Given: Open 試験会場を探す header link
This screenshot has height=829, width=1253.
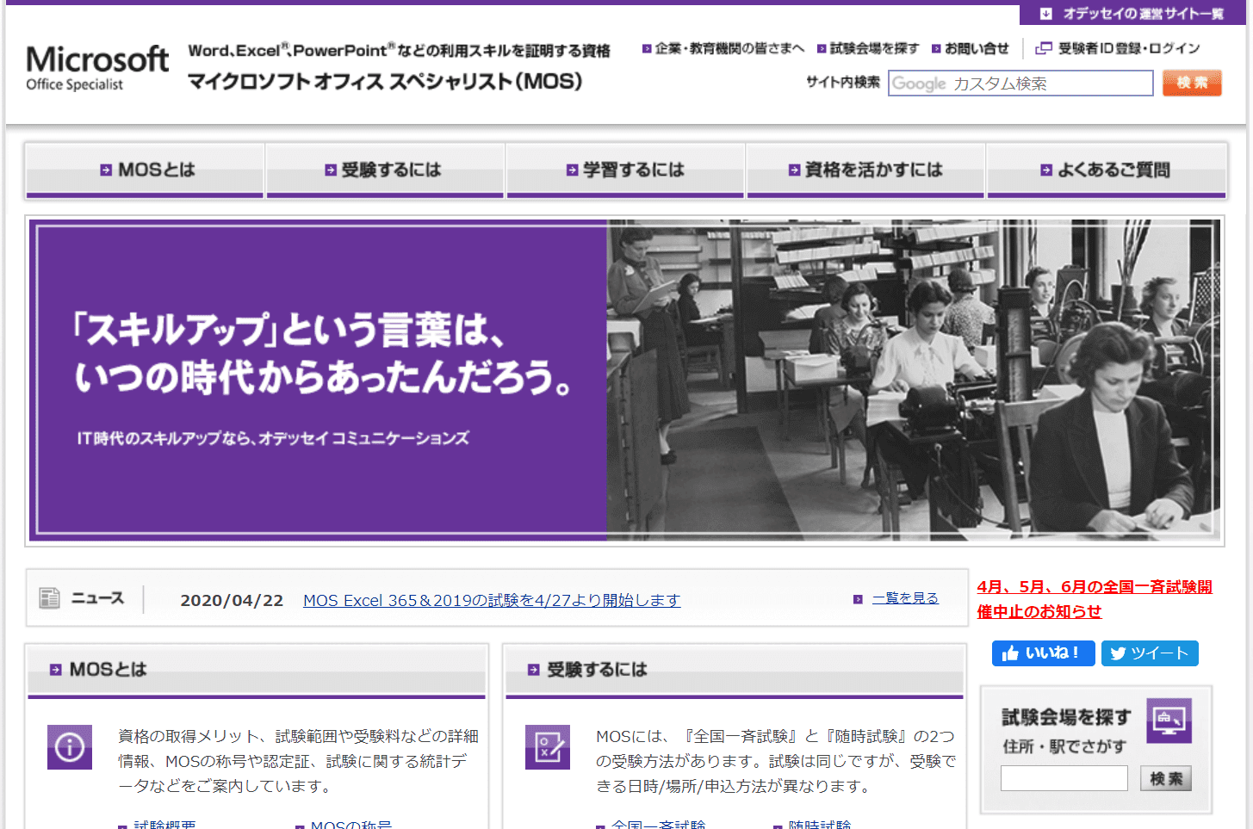Looking at the screenshot, I should click(874, 49).
